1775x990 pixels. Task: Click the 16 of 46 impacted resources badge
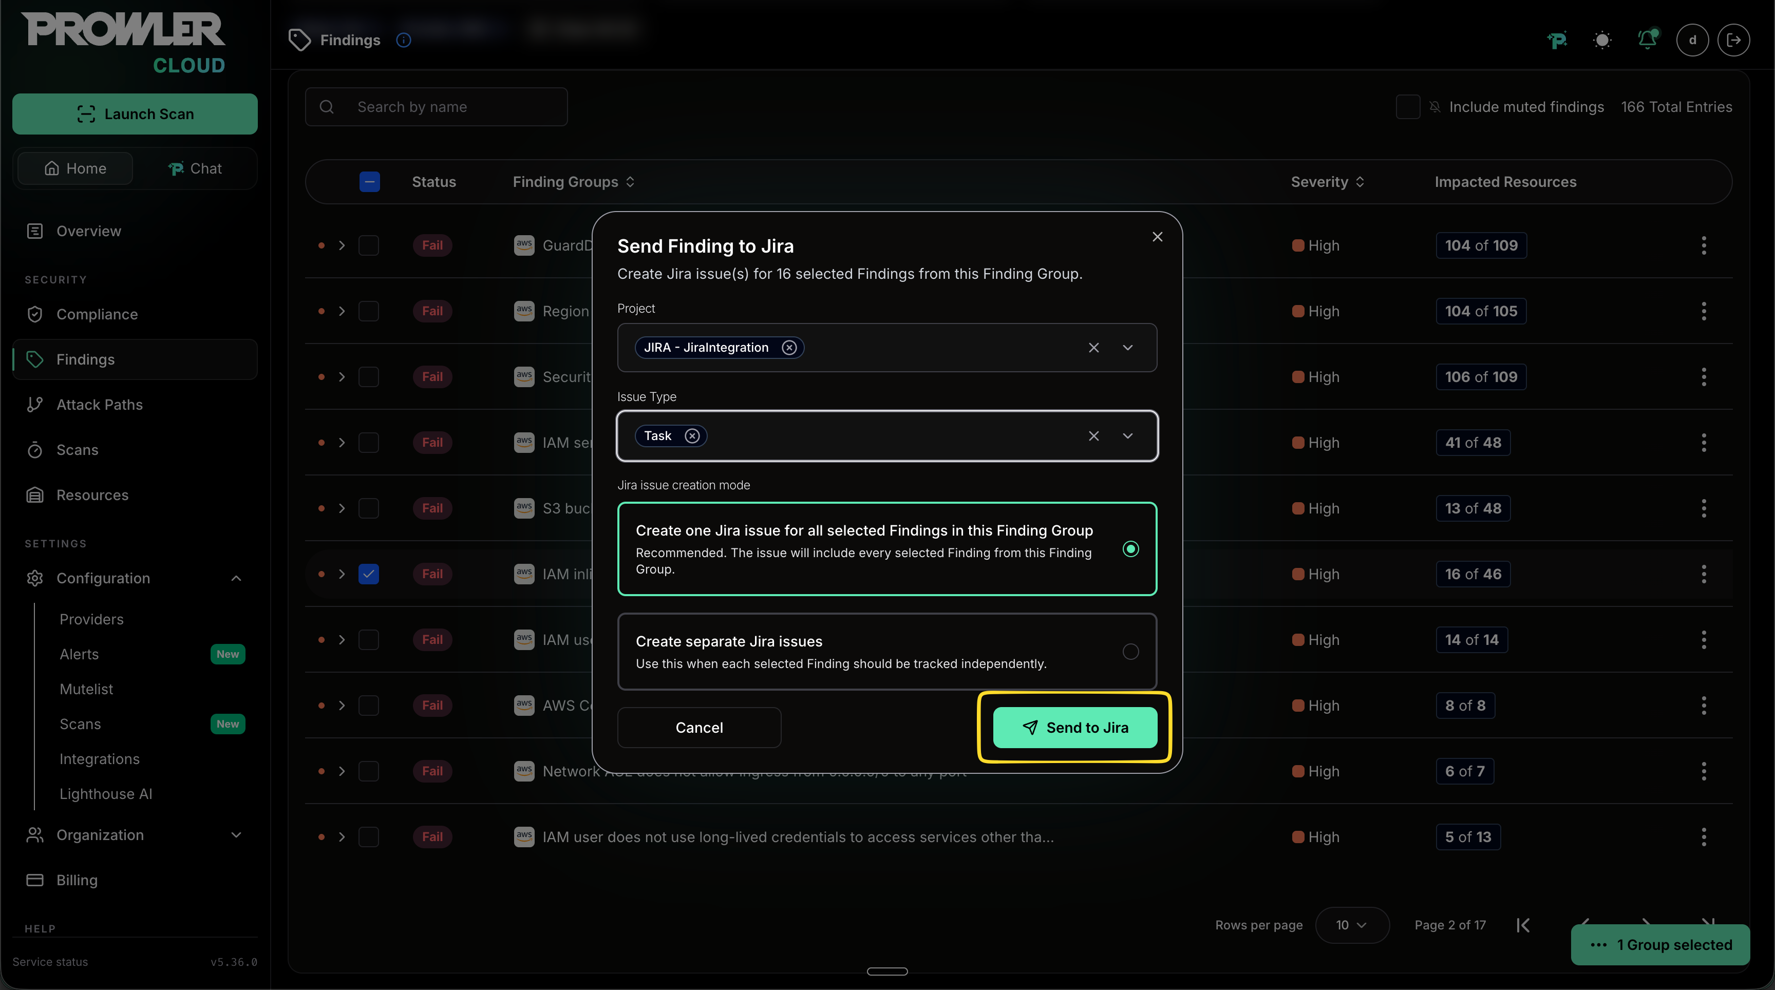pyautogui.click(x=1472, y=575)
